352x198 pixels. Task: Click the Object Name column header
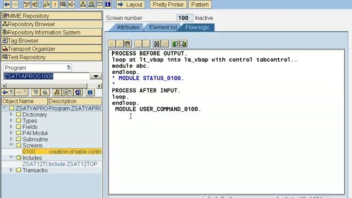(x=24, y=101)
